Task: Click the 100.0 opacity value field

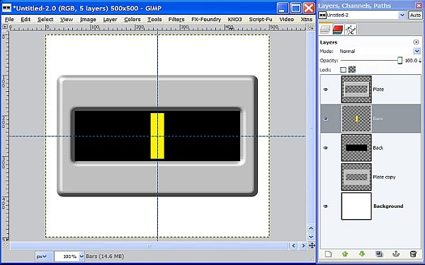Action: 411,61
